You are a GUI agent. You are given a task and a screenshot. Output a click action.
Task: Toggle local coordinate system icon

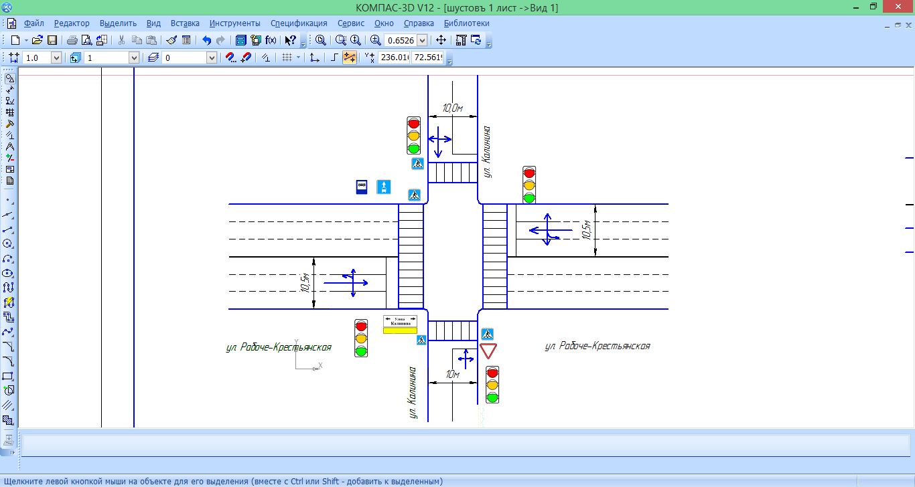point(314,58)
